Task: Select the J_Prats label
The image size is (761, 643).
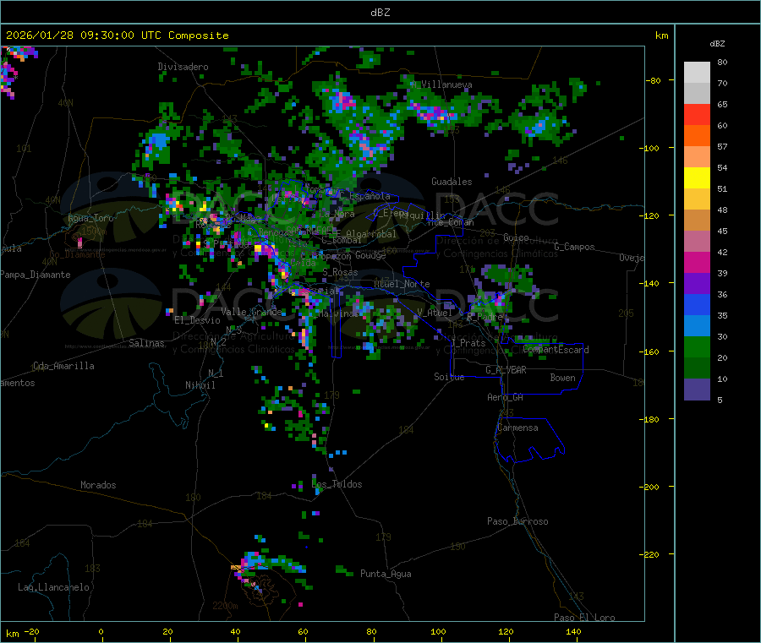Action: click(468, 343)
